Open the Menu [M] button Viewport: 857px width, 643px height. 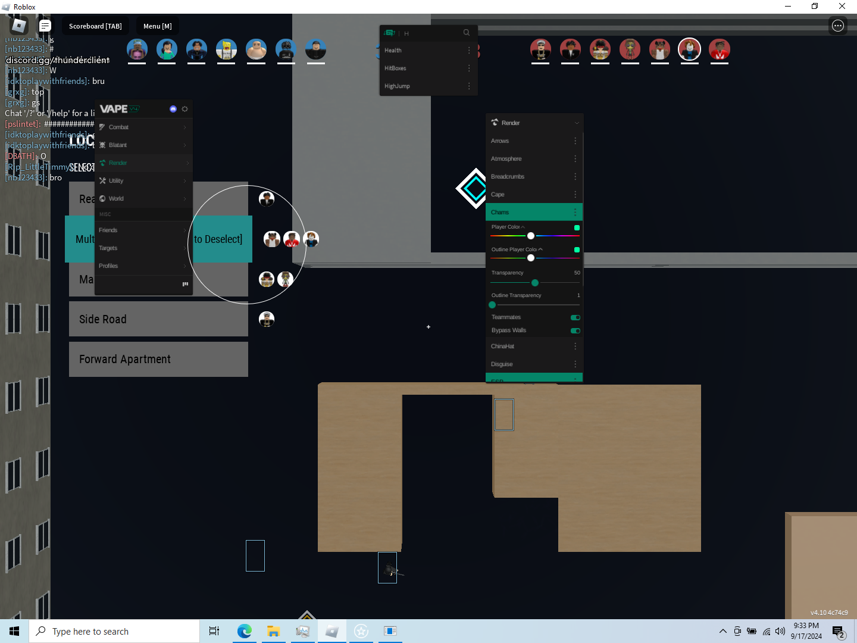click(x=157, y=26)
